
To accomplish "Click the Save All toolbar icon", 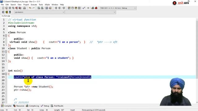I will (x=13, y=8).
